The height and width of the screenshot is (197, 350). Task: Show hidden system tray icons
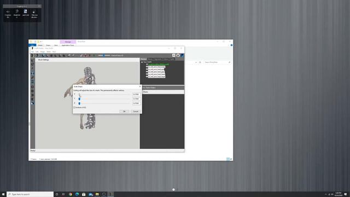coord(326,195)
